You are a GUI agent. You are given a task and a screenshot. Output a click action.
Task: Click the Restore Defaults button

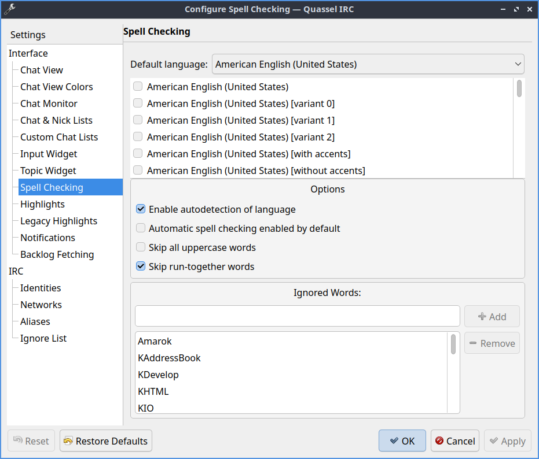point(106,441)
